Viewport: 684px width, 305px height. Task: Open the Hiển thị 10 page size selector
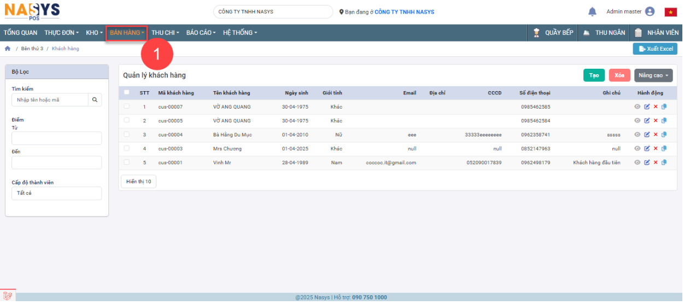point(138,182)
